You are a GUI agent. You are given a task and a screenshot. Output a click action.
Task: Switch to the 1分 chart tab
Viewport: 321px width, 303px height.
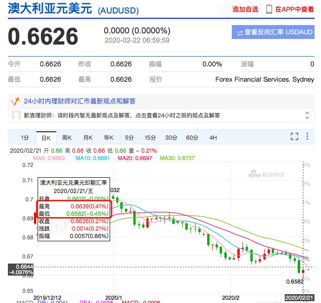click(25, 137)
